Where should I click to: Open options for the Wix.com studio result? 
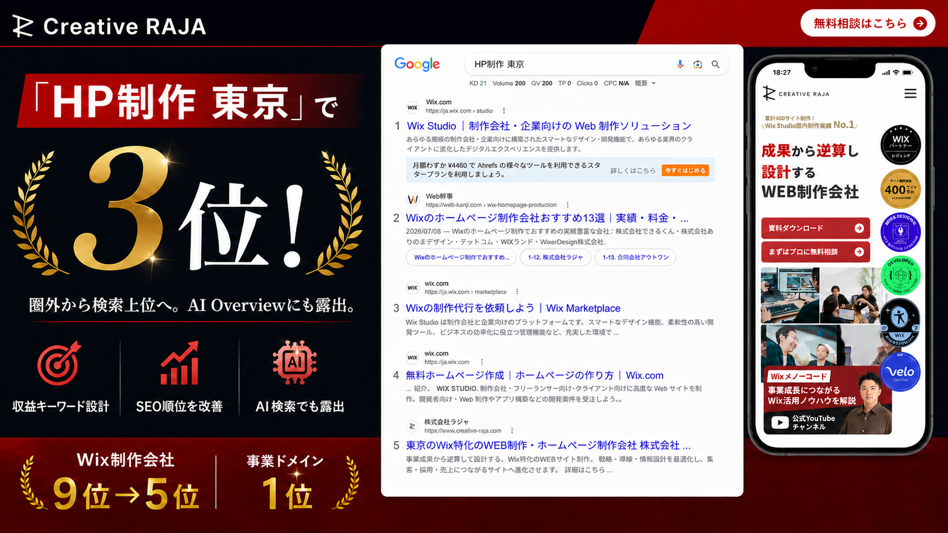[503, 111]
